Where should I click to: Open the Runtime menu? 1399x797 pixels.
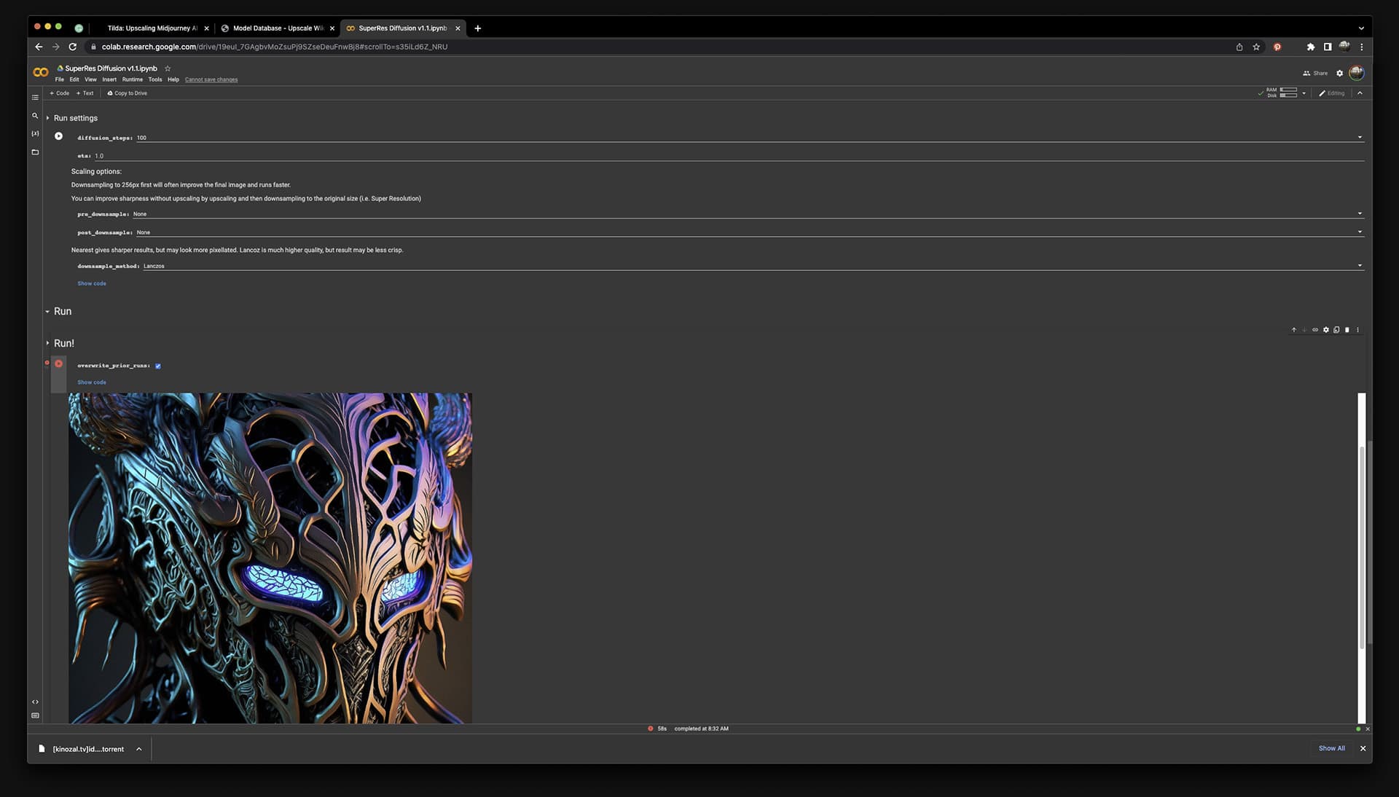[x=133, y=79]
